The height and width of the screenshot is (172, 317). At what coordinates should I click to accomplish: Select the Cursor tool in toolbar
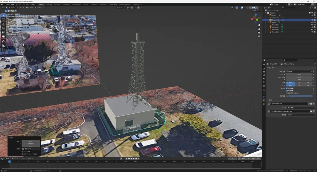tap(4, 20)
